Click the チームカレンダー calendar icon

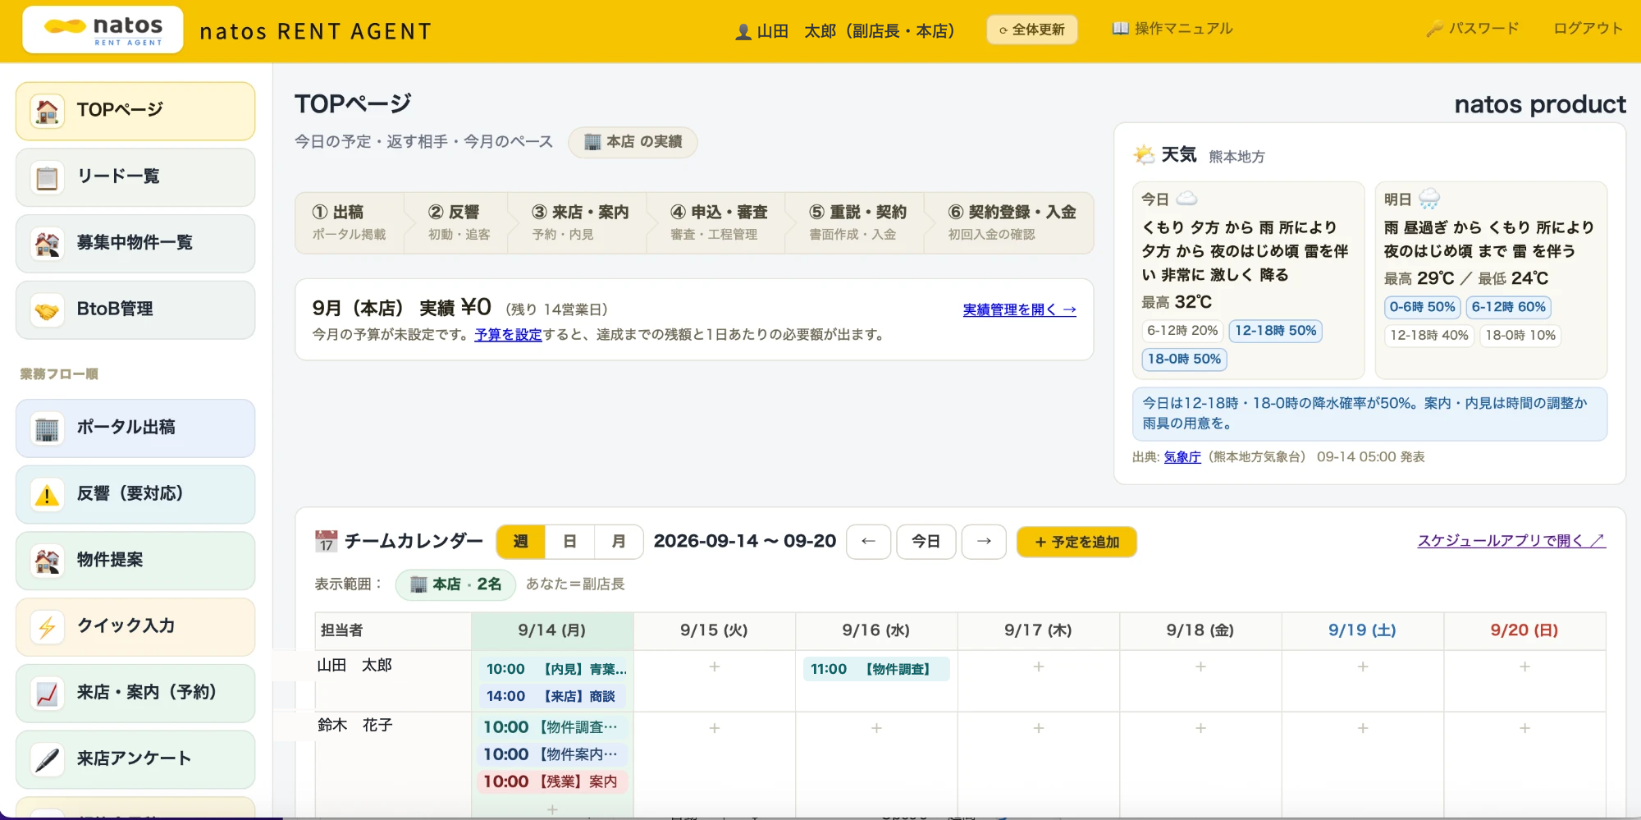(326, 541)
